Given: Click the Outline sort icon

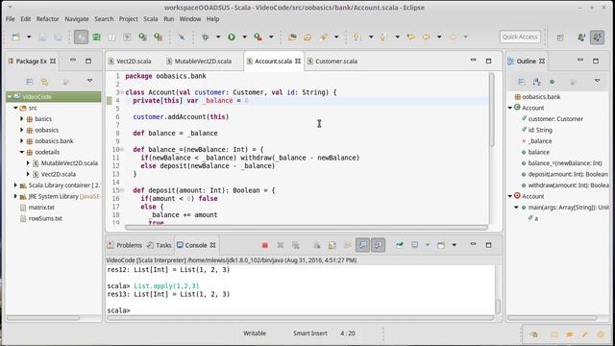Looking at the screenshot, I should [x=536, y=82].
